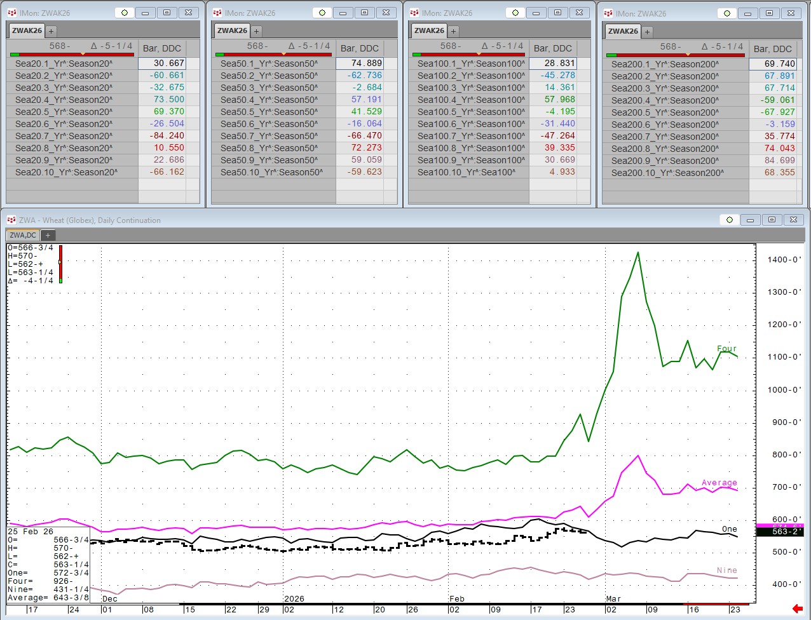Click the Season100 IMon window title icon
Screen dimensions: 811x620
click(x=414, y=13)
